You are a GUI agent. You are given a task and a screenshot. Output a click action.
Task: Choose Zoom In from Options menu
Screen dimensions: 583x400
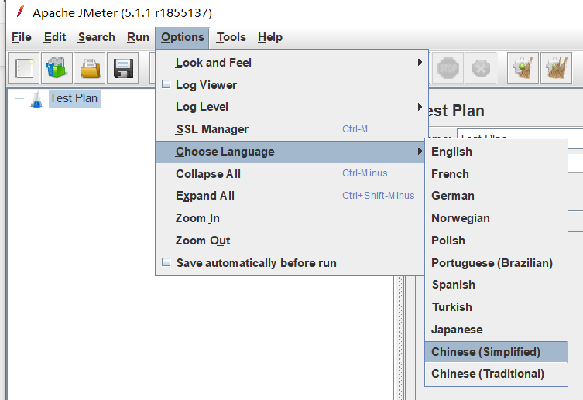pos(290,218)
